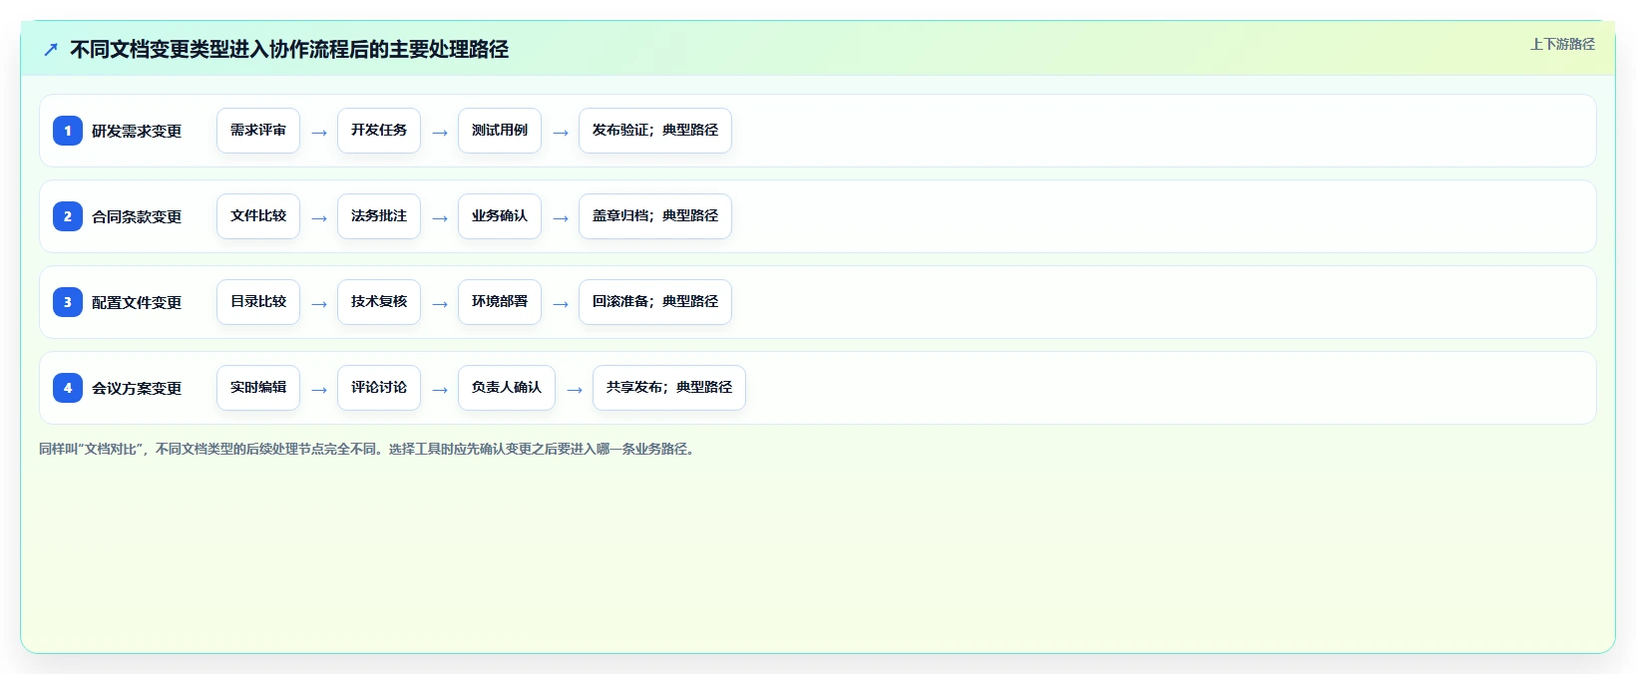Click the 法务批注 step chip
This screenshot has height=674, width=1636.
tap(379, 216)
